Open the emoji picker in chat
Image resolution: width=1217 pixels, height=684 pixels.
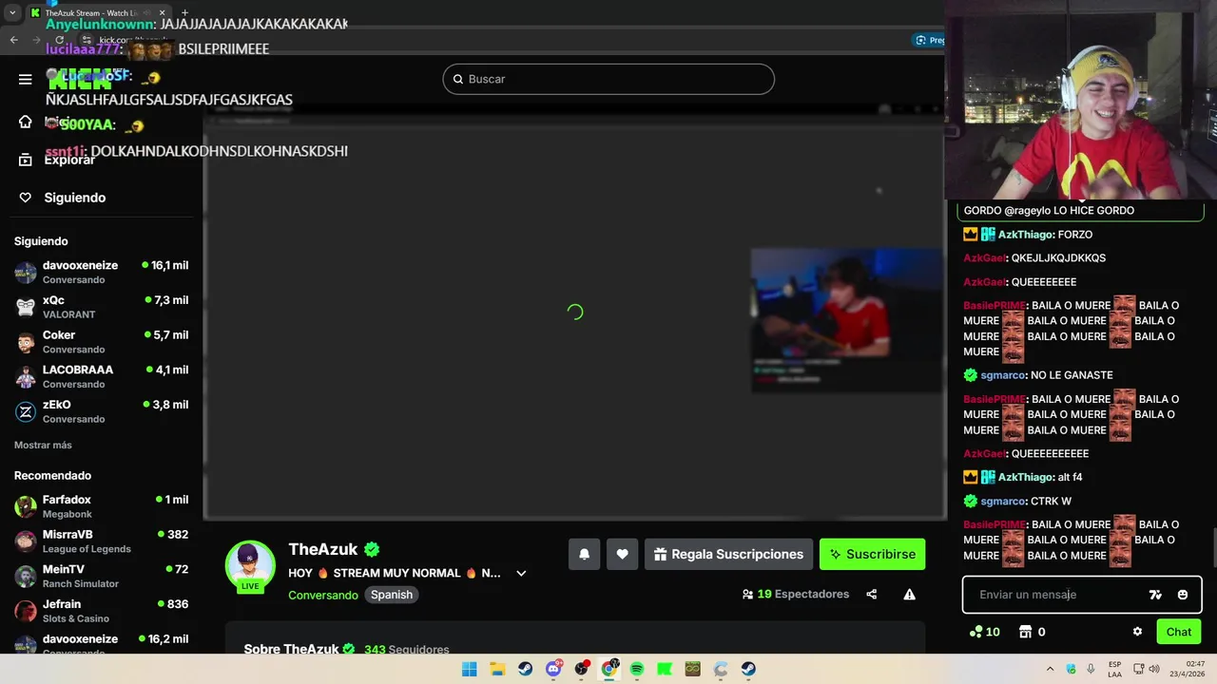coord(1182,595)
